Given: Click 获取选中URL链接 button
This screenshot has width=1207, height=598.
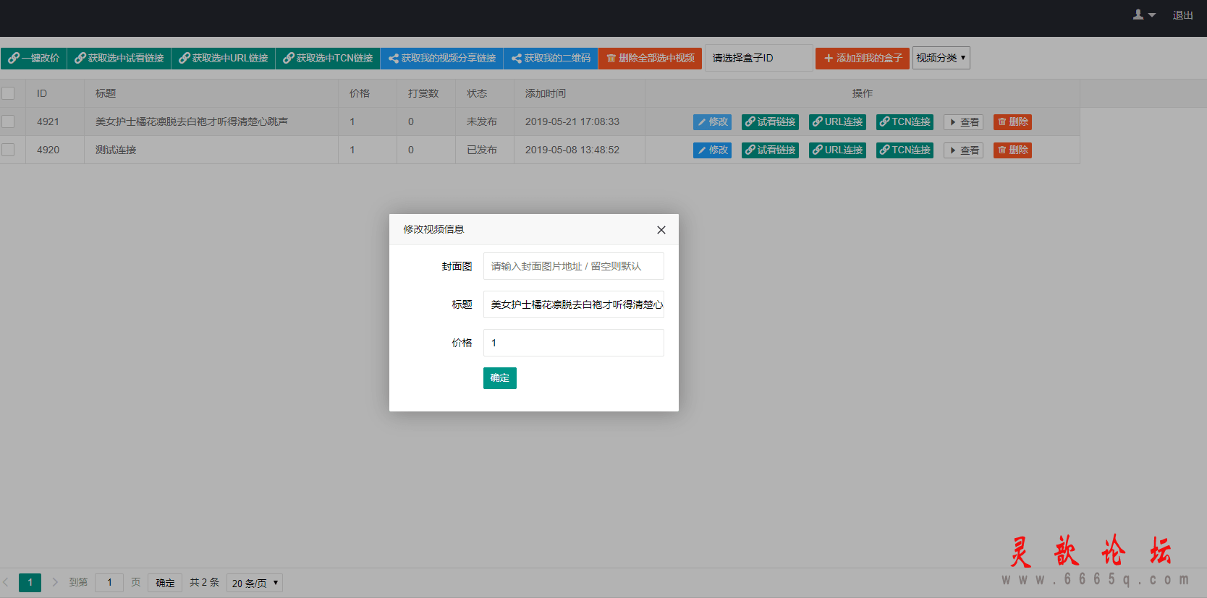Looking at the screenshot, I should (x=224, y=58).
